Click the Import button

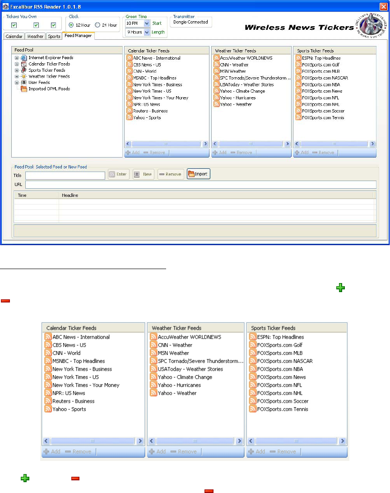click(199, 174)
